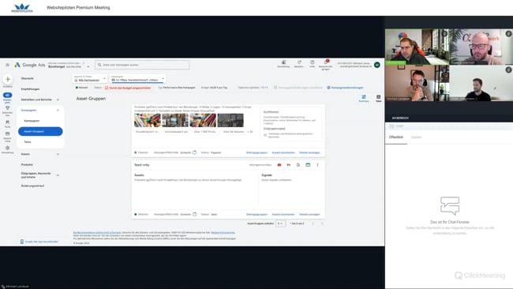The height and width of the screenshot is (289, 513).
Task: Open the Abrechnung billing card icon
Action: coord(7,134)
